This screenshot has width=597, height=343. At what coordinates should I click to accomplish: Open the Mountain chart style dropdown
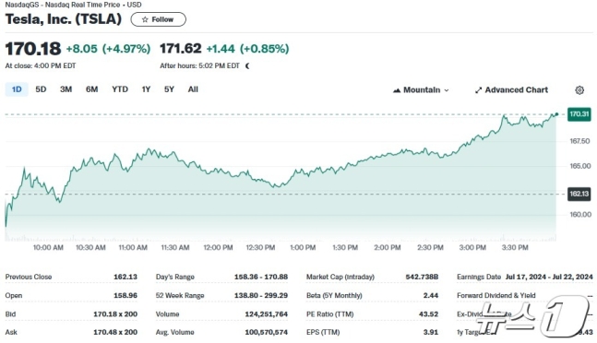click(421, 90)
